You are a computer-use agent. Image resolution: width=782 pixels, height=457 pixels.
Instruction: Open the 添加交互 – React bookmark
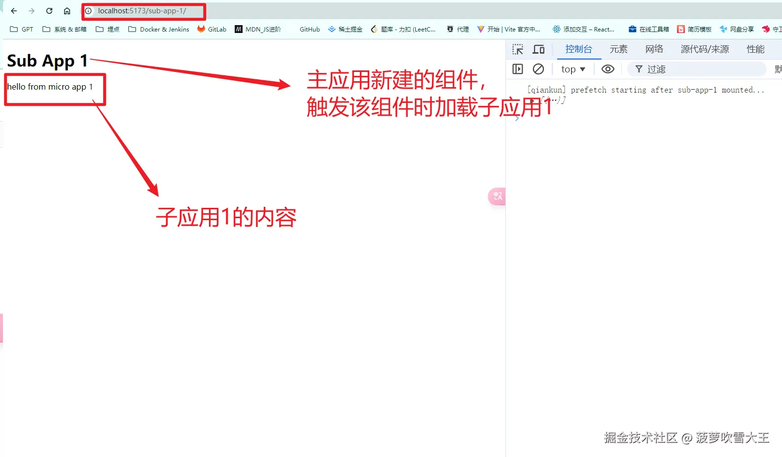tap(583, 29)
